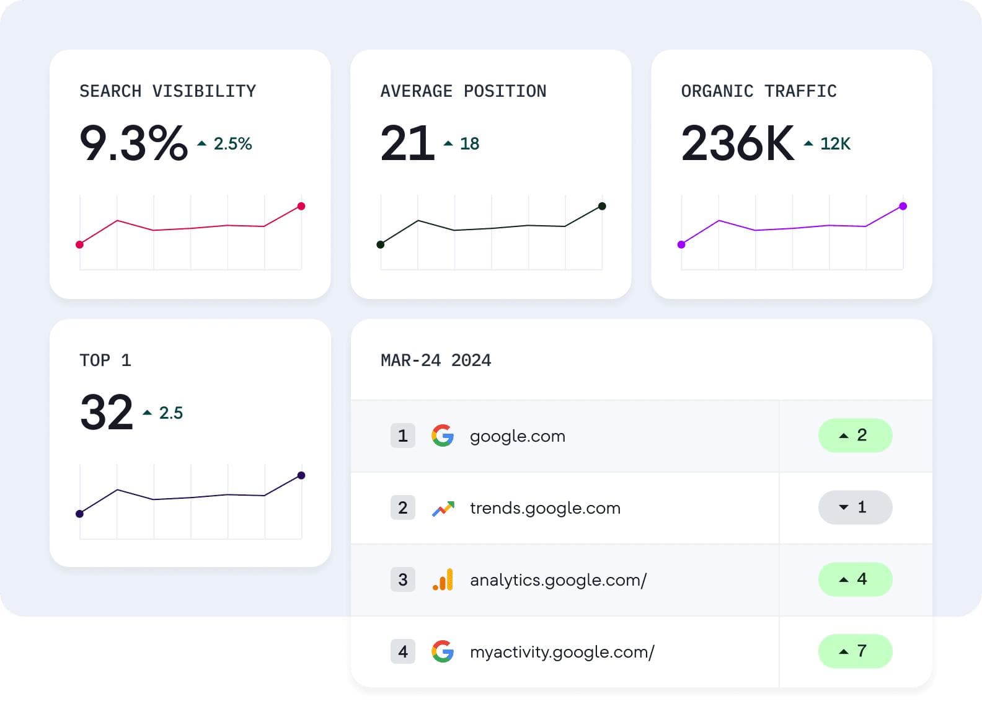This screenshot has width=982, height=701.
Task: Click the 2.5 change next to 32
Action: click(162, 413)
